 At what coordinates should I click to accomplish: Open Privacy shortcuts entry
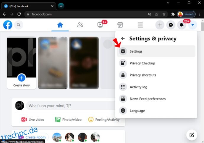point(156,75)
